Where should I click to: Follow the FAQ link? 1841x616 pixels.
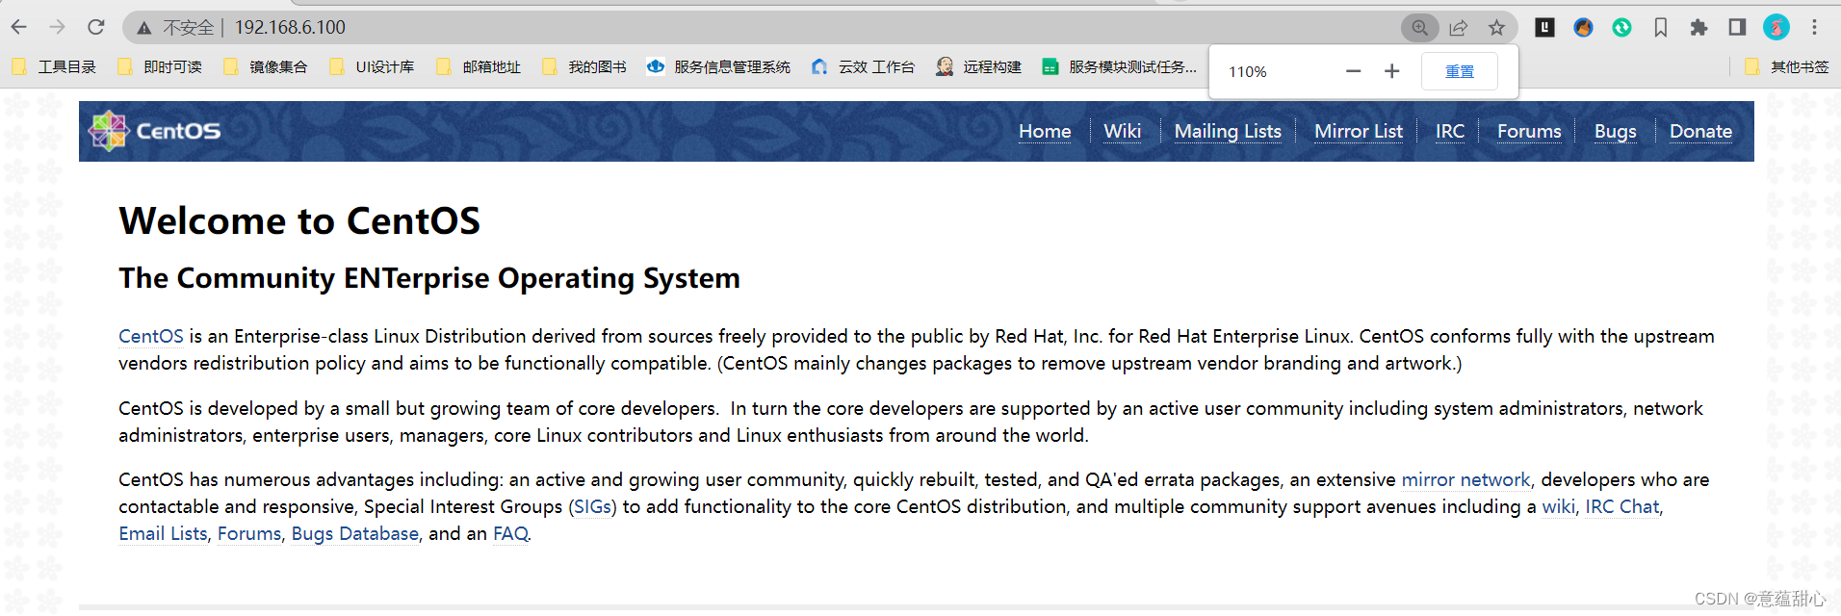[x=510, y=533]
